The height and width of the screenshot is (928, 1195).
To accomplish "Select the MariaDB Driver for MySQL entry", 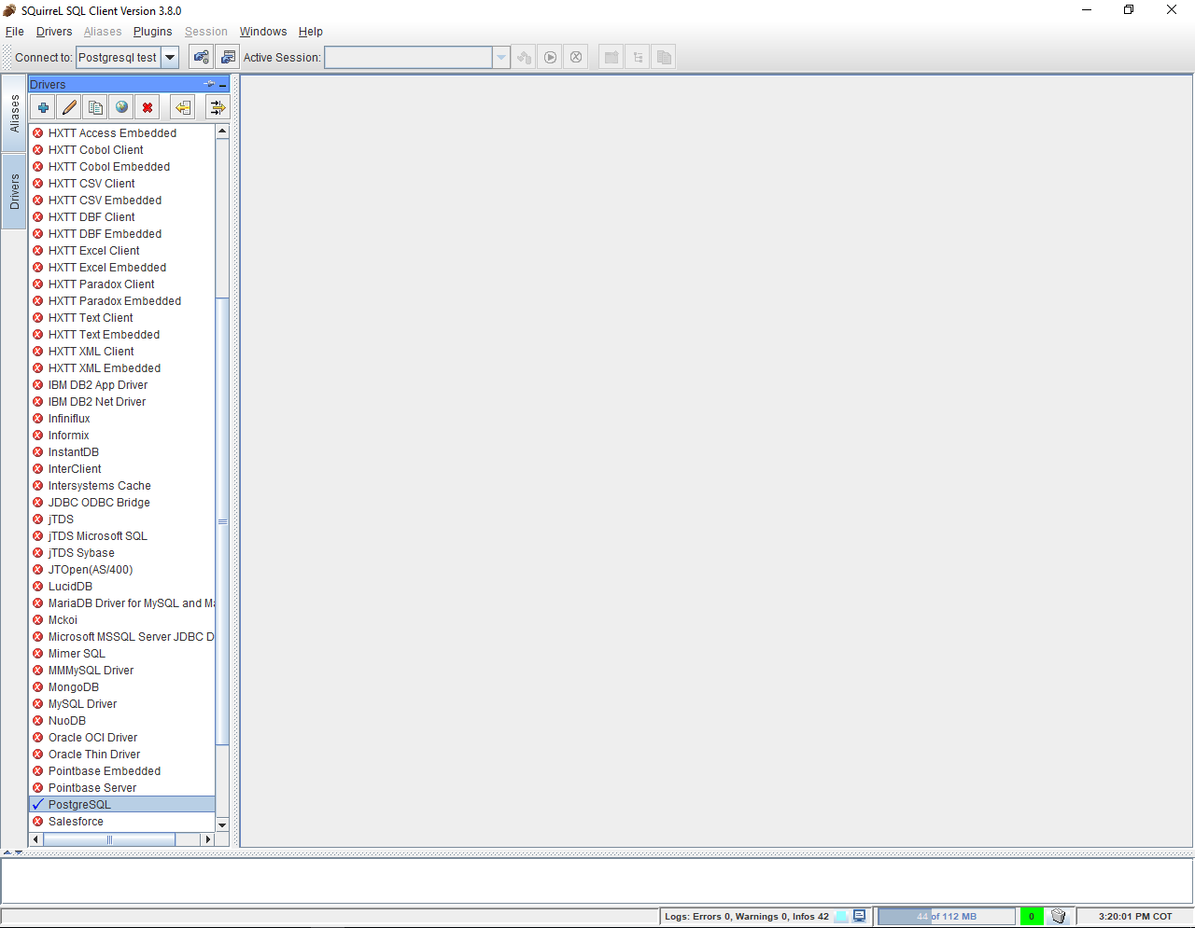I will click(122, 603).
